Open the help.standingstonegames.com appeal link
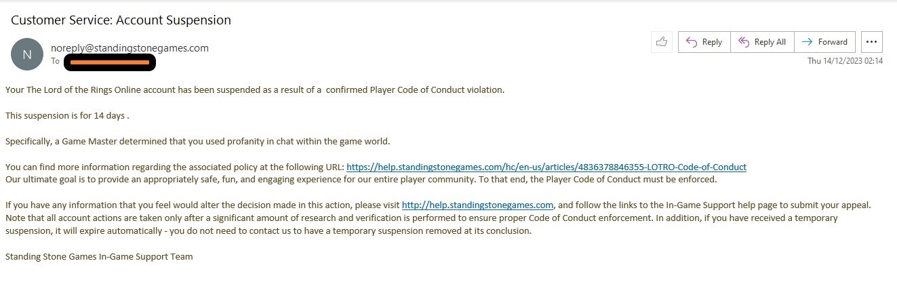Viewport: 897px width, 282px height. pyautogui.click(x=478, y=205)
